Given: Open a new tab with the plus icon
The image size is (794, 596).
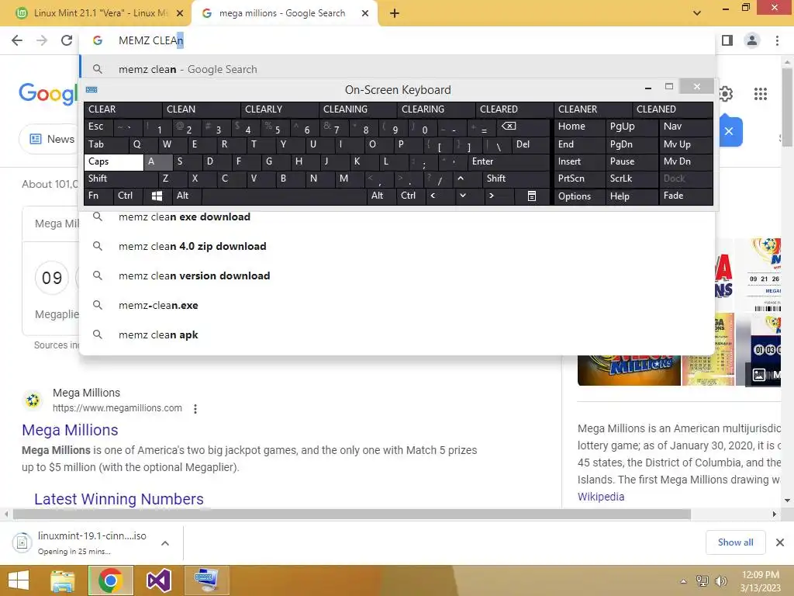Looking at the screenshot, I should point(395,14).
